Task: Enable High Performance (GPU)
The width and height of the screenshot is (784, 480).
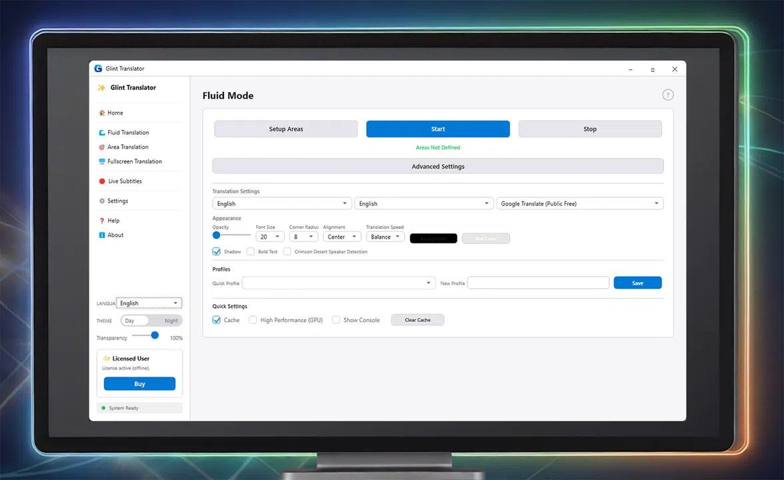Action: [x=253, y=320]
